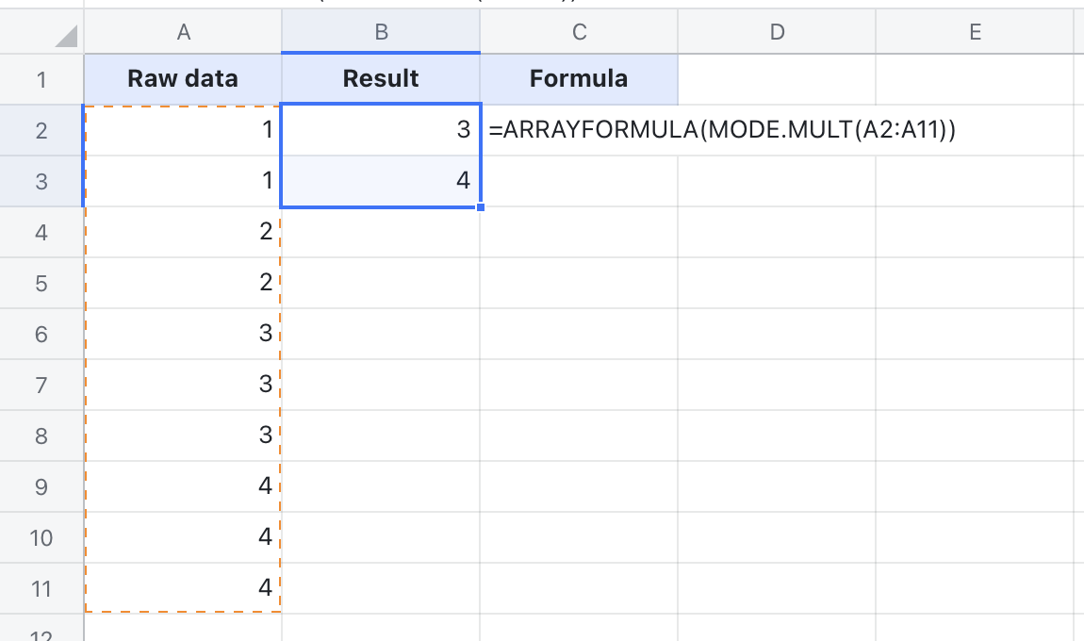Select column B header
Viewport: 1084px width, 641px height.
point(381,30)
